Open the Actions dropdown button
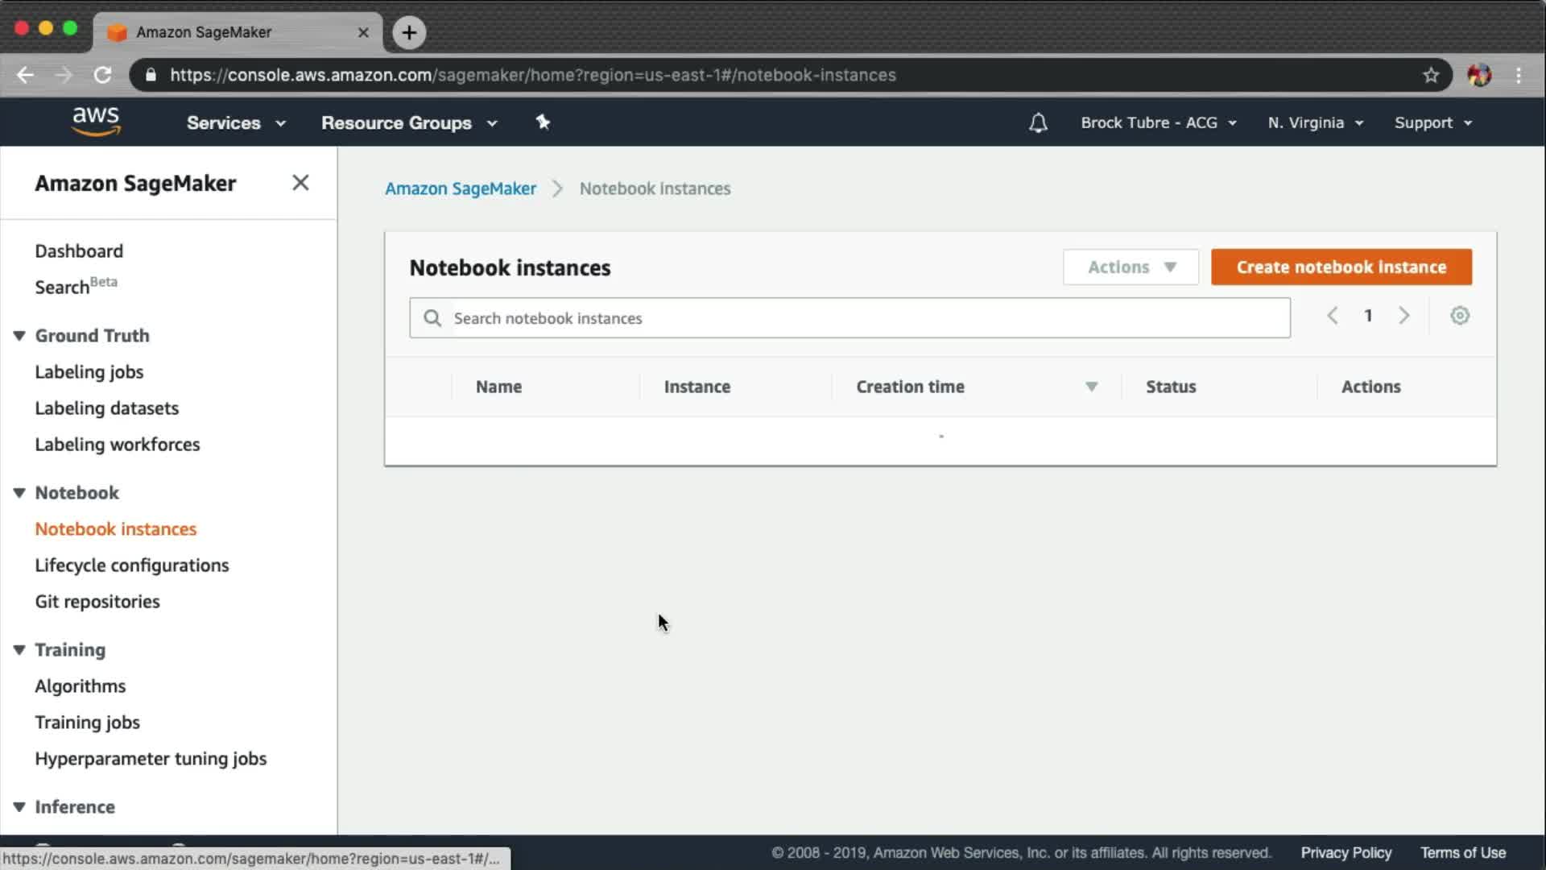This screenshot has width=1546, height=870. point(1131,267)
